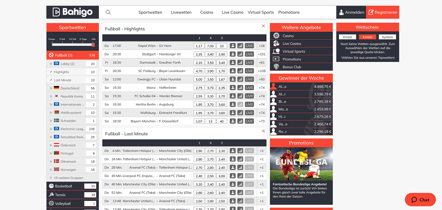442x210 pixels.
Task: Select odds 40 for F. Düsseldorf win
Action: pos(221,121)
